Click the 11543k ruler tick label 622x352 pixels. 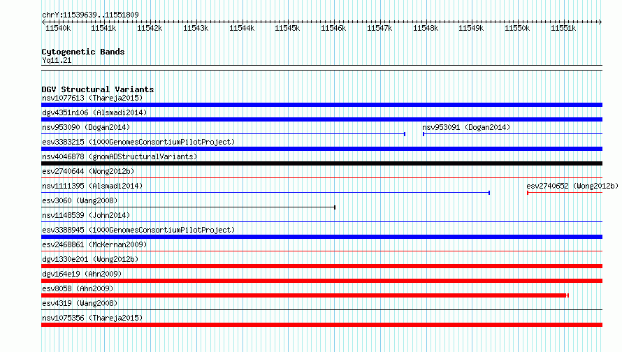pos(196,28)
